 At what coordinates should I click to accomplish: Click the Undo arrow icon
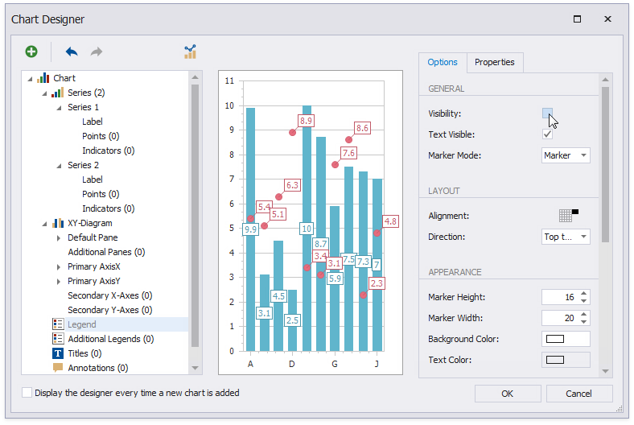click(72, 52)
